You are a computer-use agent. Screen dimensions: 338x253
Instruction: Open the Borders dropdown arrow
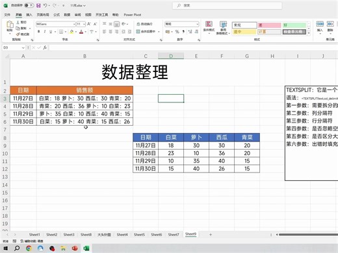(66, 32)
